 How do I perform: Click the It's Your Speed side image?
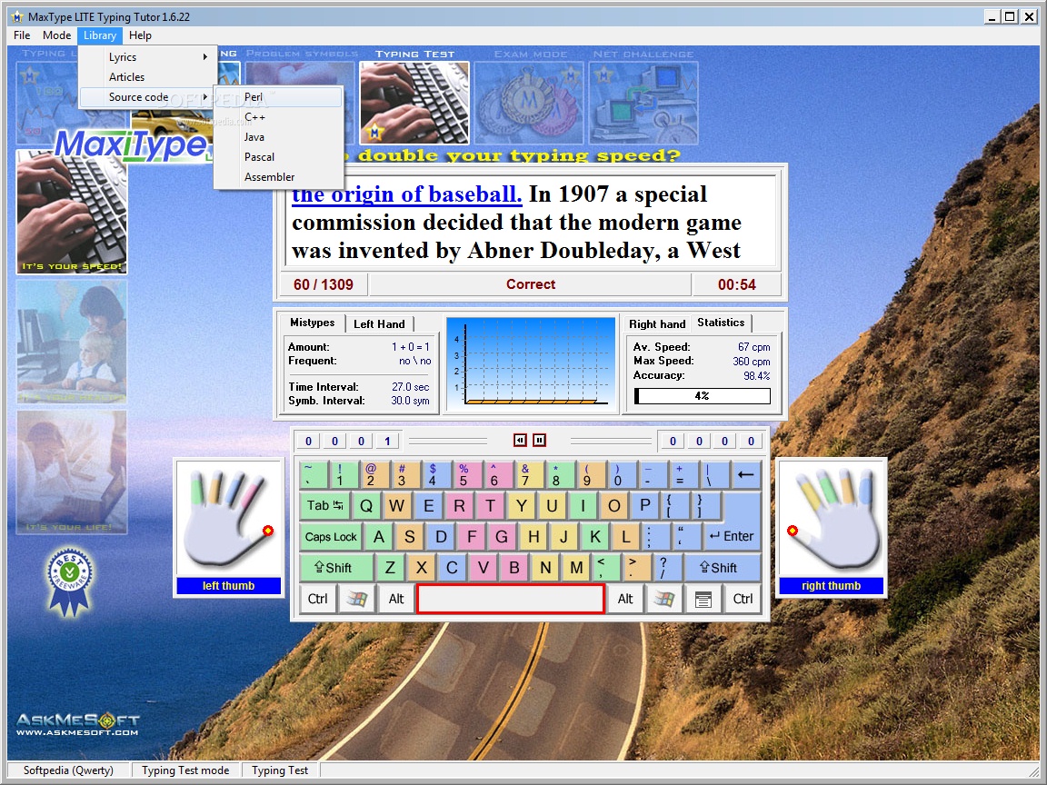click(x=72, y=212)
